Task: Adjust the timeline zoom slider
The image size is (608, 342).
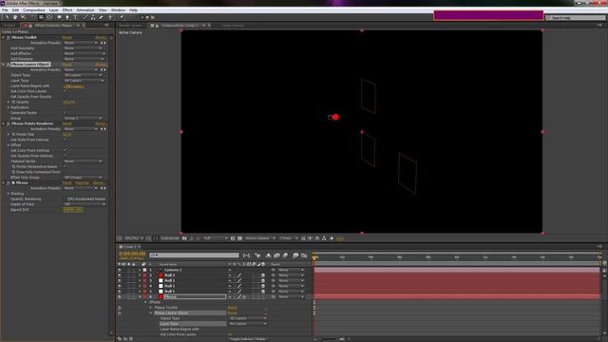Action: (x=330, y=339)
